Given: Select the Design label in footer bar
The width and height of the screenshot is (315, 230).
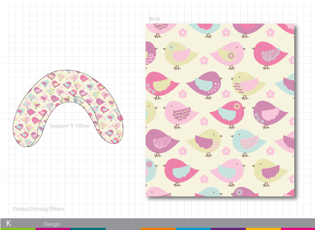Looking at the screenshot, I should (52, 224).
